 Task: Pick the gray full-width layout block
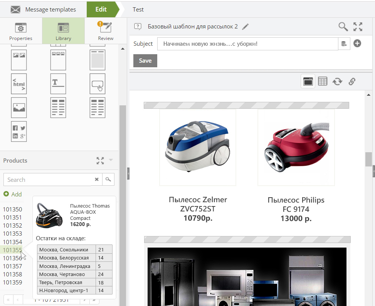pyautogui.click(x=98, y=60)
